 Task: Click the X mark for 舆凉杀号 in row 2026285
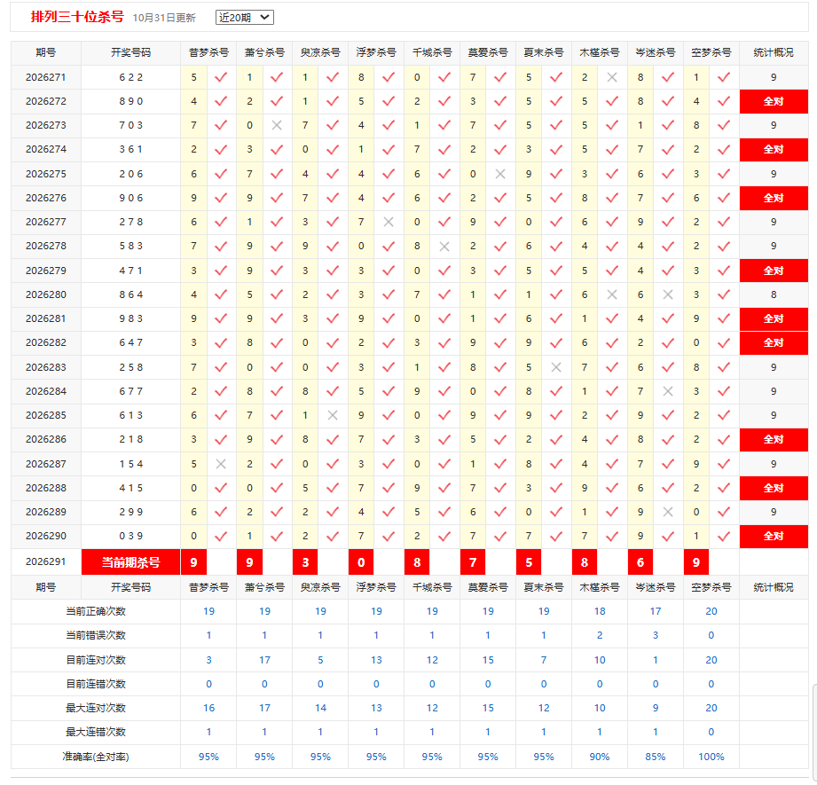coord(333,415)
